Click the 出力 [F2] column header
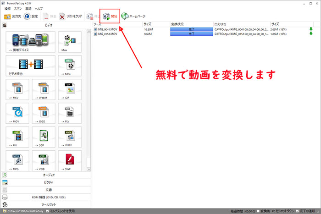Viewport: 321px width, 214px height. pos(242,24)
